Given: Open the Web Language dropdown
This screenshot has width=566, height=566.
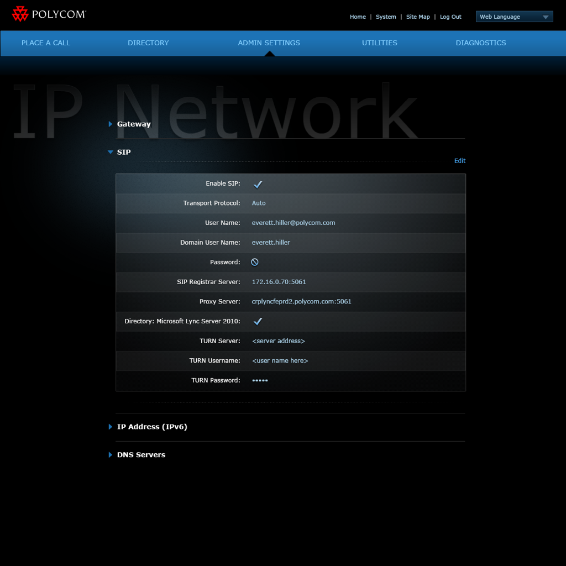Looking at the screenshot, I should click(514, 16).
